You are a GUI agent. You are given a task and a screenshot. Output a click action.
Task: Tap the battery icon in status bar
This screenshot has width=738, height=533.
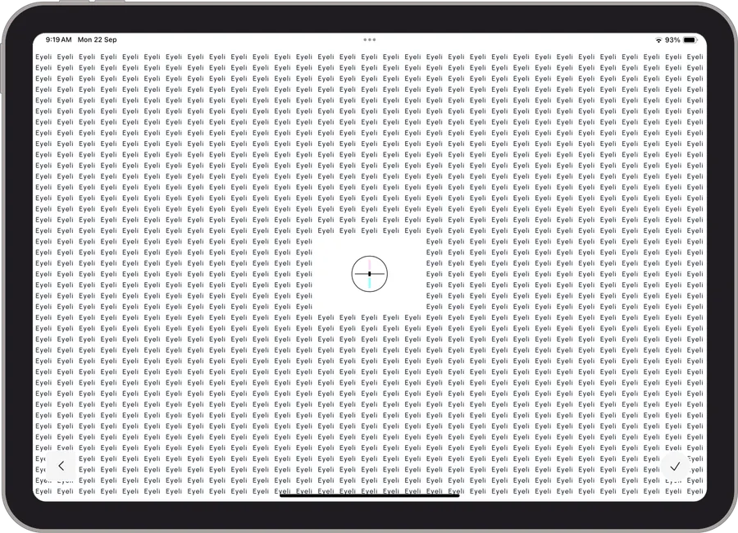(x=690, y=40)
